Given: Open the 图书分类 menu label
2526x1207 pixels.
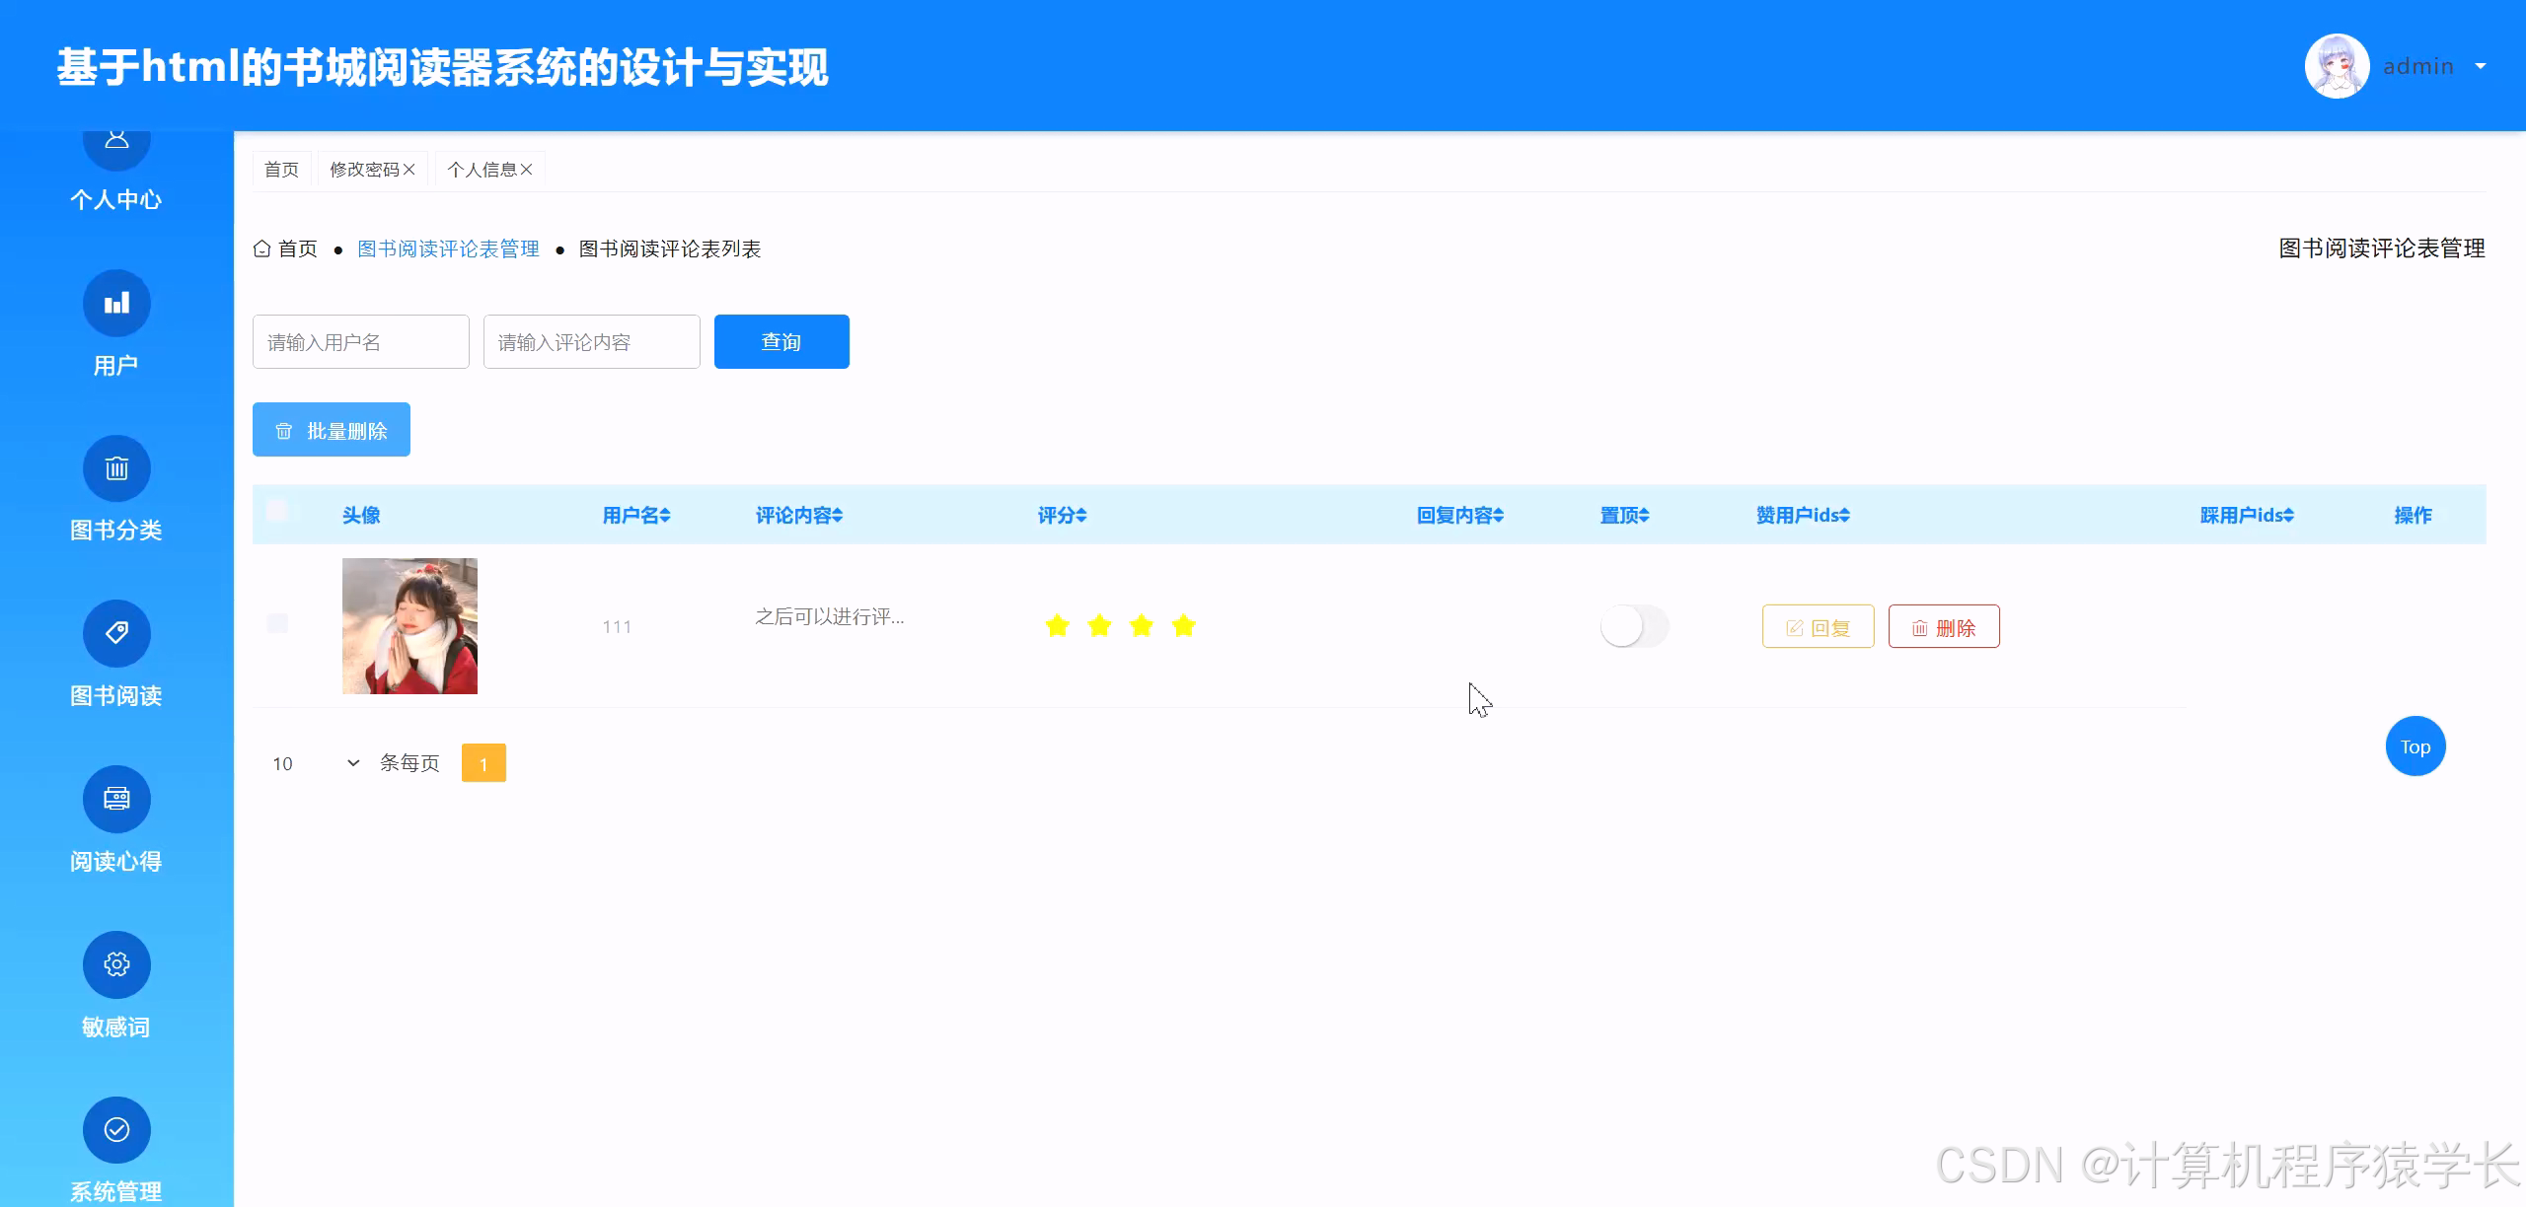Looking at the screenshot, I should [116, 531].
